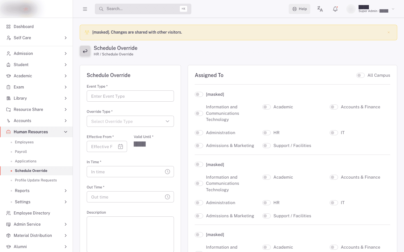Viewport: 404px width, 252px height.
Task: Click the Student sidebar icon
Action: click(x=8, y=65)
